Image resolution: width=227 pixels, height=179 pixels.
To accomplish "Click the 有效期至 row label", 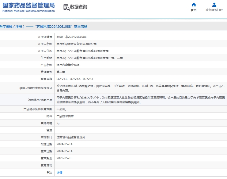I will (x=46, y=158).
